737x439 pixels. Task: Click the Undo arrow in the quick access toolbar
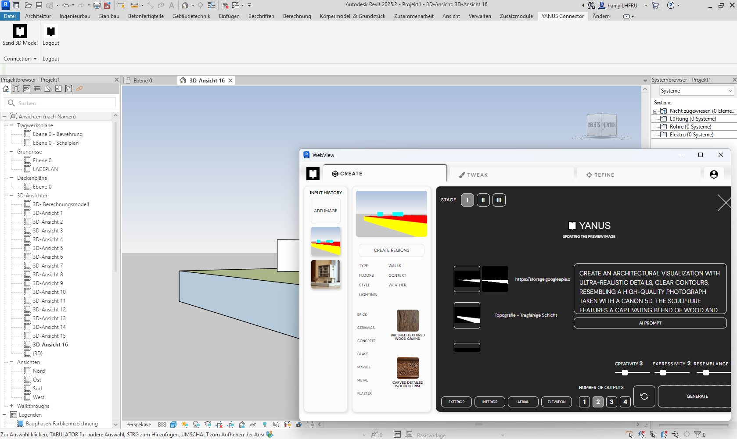click(x=65, y=5)
